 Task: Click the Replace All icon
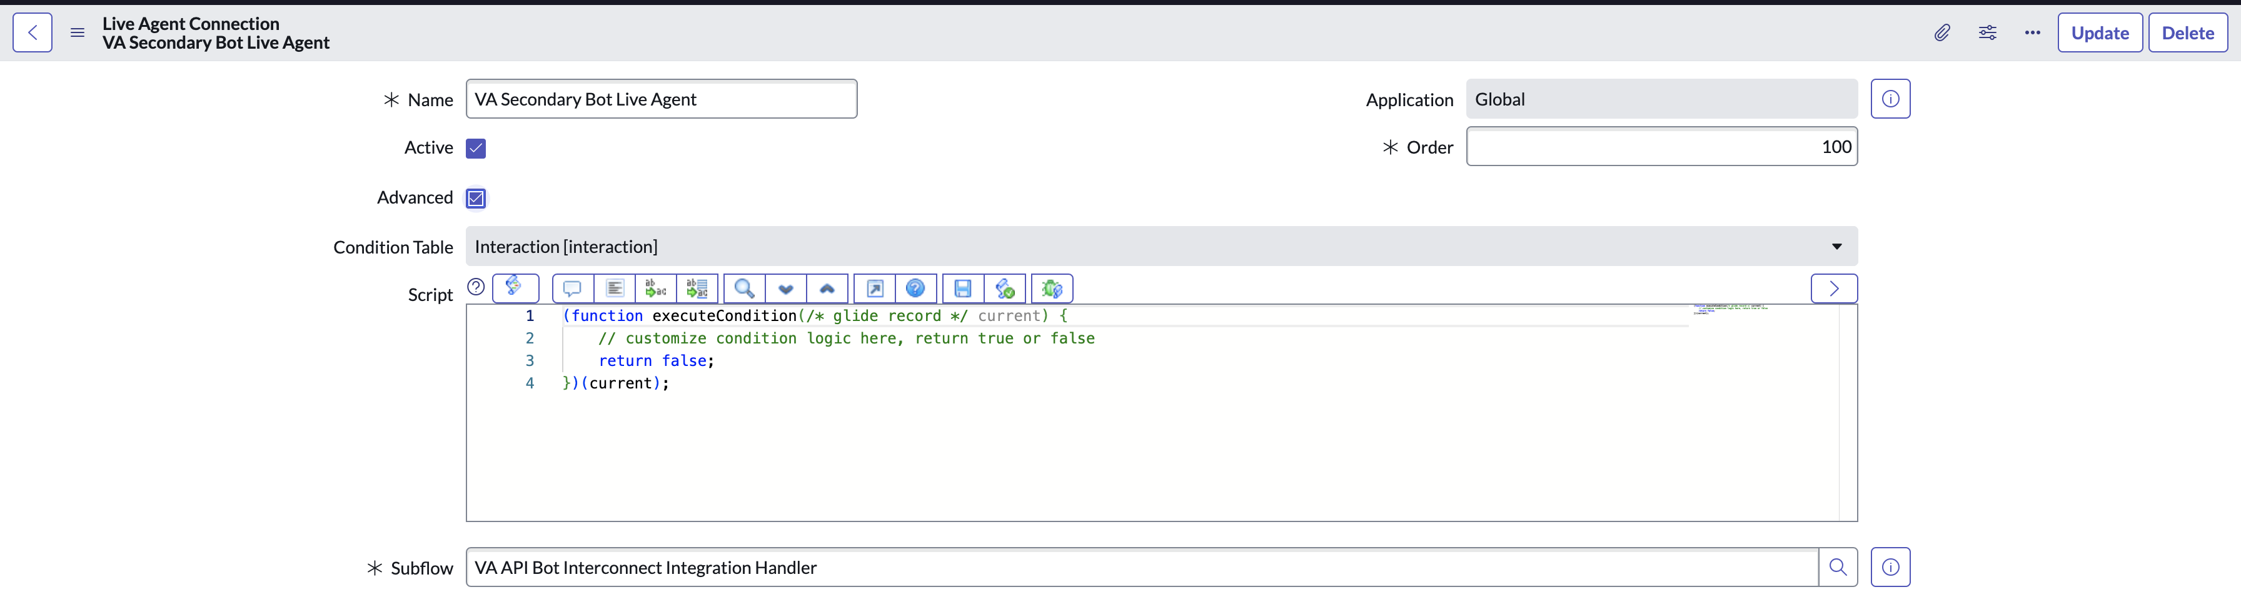tap(697, 289)
